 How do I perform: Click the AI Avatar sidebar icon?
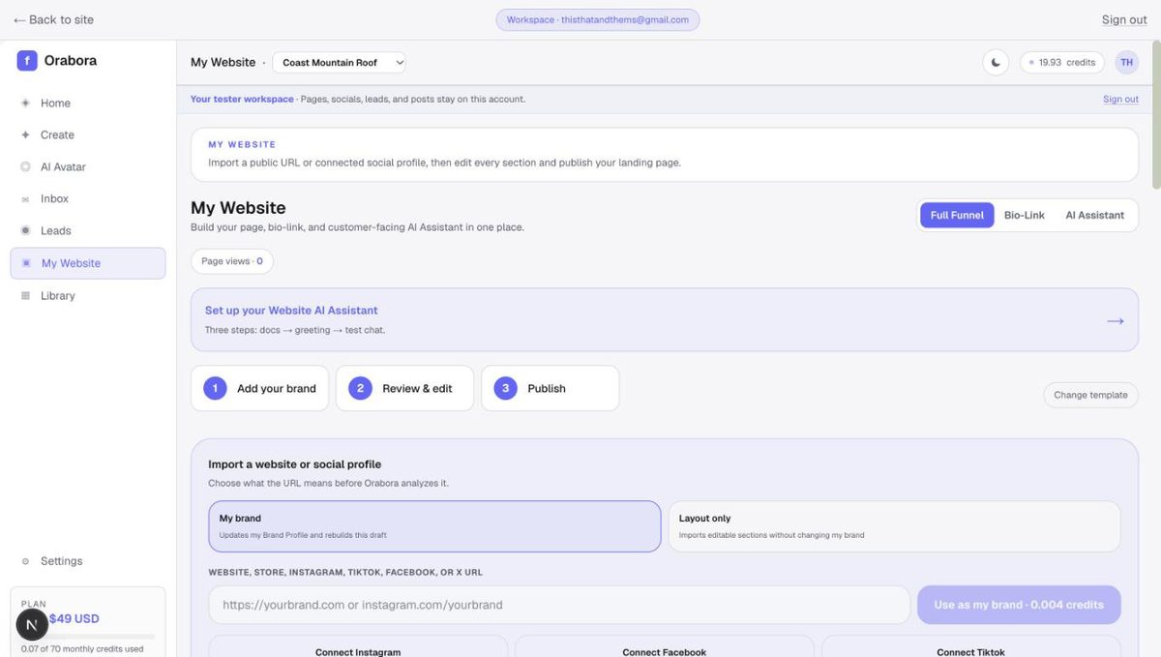point(25,166)
